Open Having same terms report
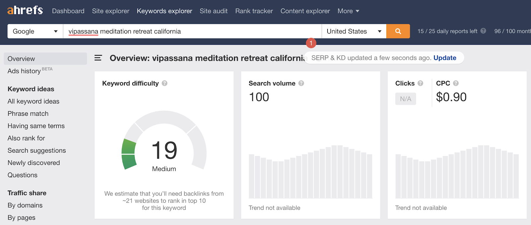The image size is (531, 225). [36, 126]
